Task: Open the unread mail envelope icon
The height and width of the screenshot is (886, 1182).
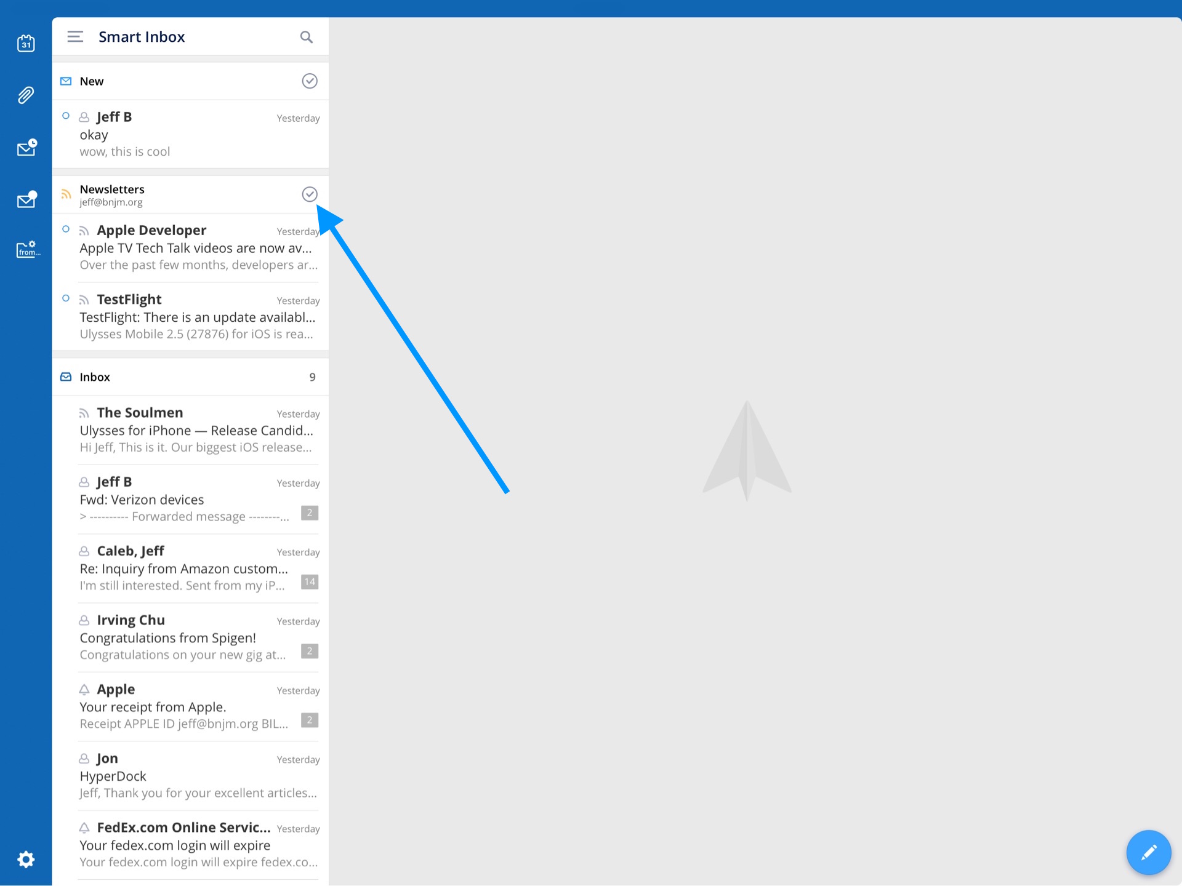Action: pyautogui.click(x=26, y=199)
